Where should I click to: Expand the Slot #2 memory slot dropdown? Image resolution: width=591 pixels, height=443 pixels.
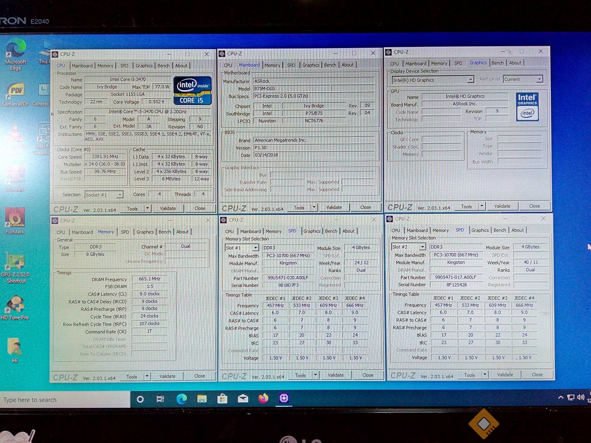click(x=423, y=247)
